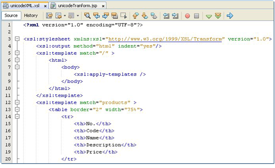Click the xsl:apply-templates tag
Image resolution: width=275 pixels, height=168 pixels.
110,74
